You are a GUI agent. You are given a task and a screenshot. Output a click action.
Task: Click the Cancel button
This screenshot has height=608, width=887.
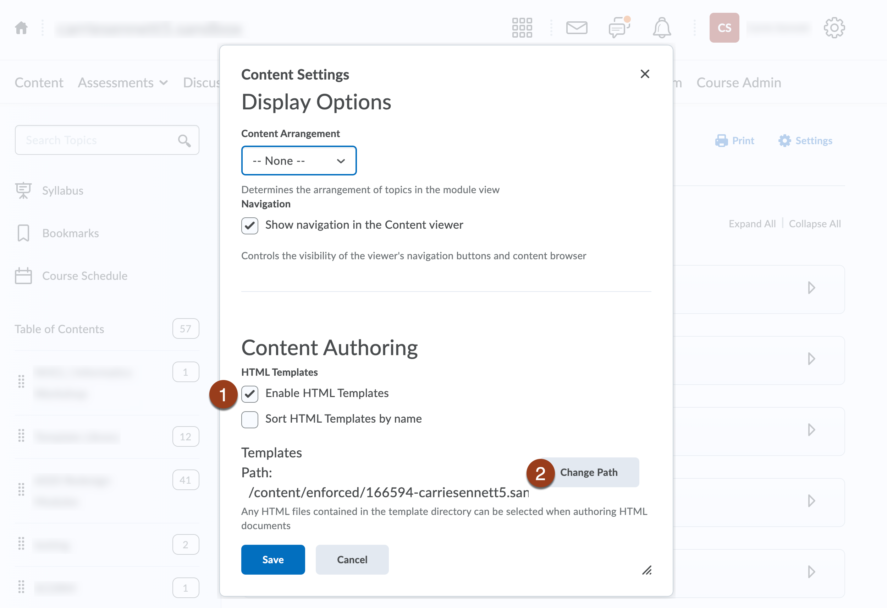tap(352, 559)
